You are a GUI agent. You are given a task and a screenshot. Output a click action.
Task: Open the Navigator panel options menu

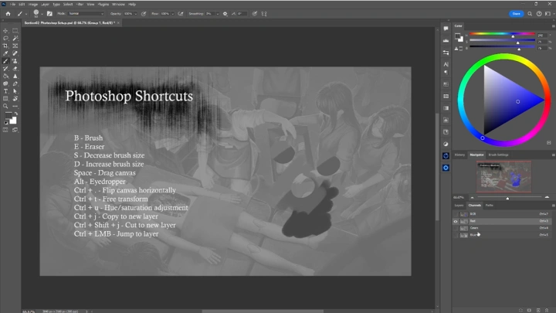[553, 155]
